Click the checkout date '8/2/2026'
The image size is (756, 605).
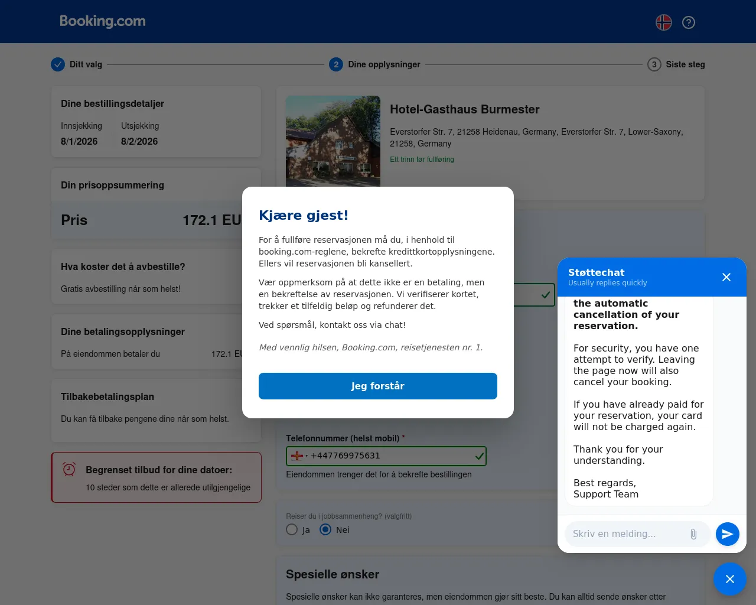pyautogui.click(x=139, y=142)
